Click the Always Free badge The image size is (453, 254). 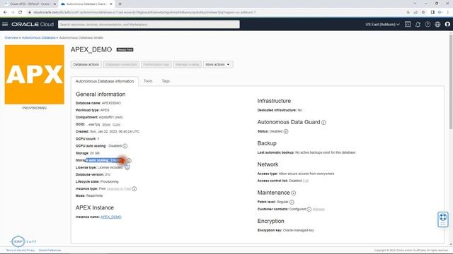click(x=125, y=49)
